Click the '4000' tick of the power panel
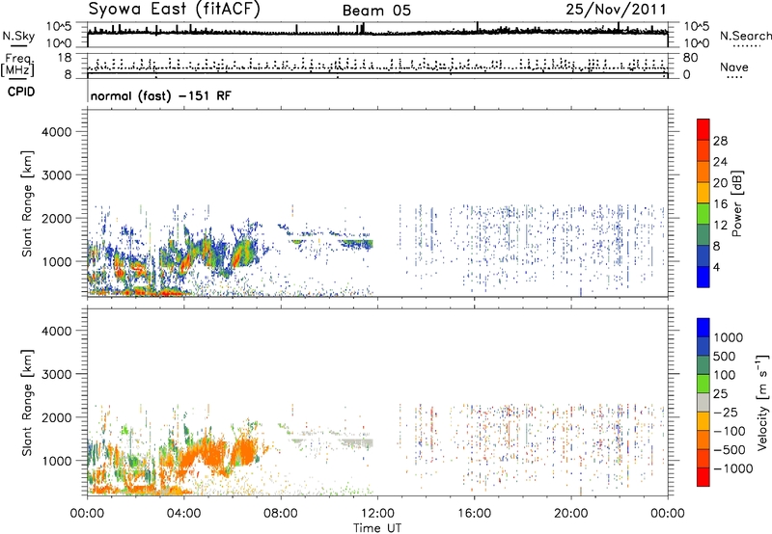Viewport: 772px width, 534px height. coord(56,132)
